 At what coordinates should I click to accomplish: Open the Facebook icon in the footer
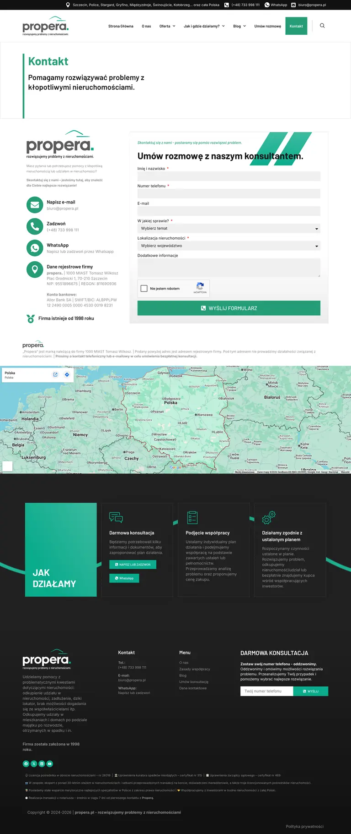click(x=26, y=763)
